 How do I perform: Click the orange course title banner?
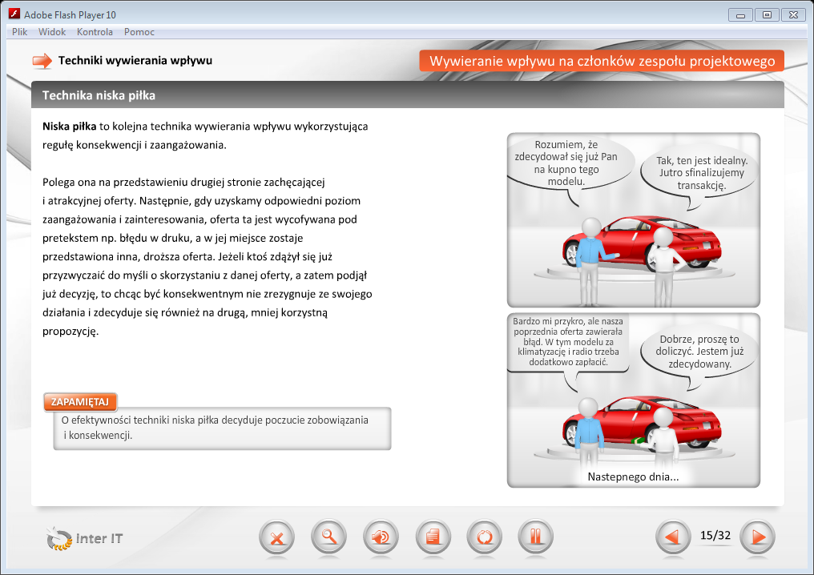tap(602, 61)
